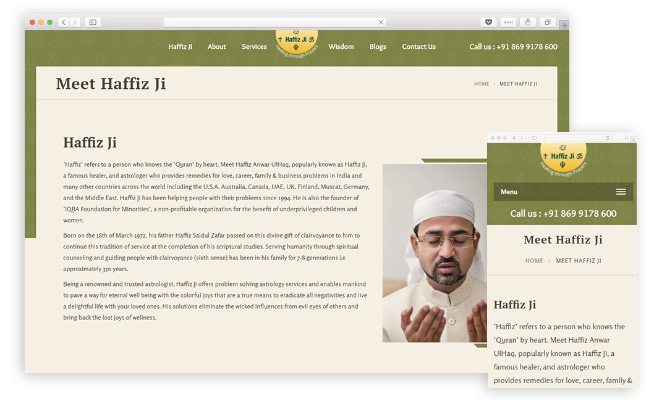The width and height of the screenshot is (654, 409).
Task: Click the Pocket save icon in toolbar
Action: [x=488, y=22]
